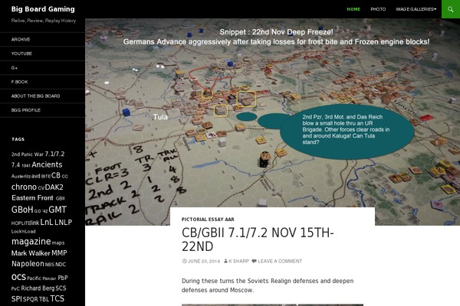Screen dimensions: 460x306
Task: Select the OCS tag
Action: click(x=18, y=277)
